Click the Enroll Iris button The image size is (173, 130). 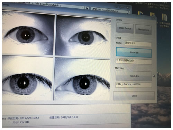point(134,52)
